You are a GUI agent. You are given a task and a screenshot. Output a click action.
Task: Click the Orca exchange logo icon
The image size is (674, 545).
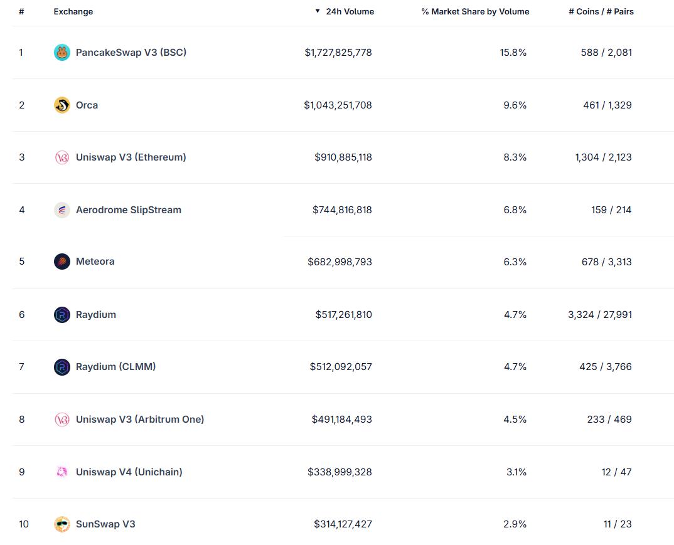click(x=62, y=105)
